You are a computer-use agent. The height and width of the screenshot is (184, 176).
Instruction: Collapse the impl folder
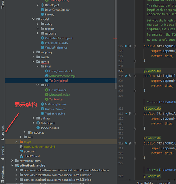pyautogui.click(x=38, y=66)
